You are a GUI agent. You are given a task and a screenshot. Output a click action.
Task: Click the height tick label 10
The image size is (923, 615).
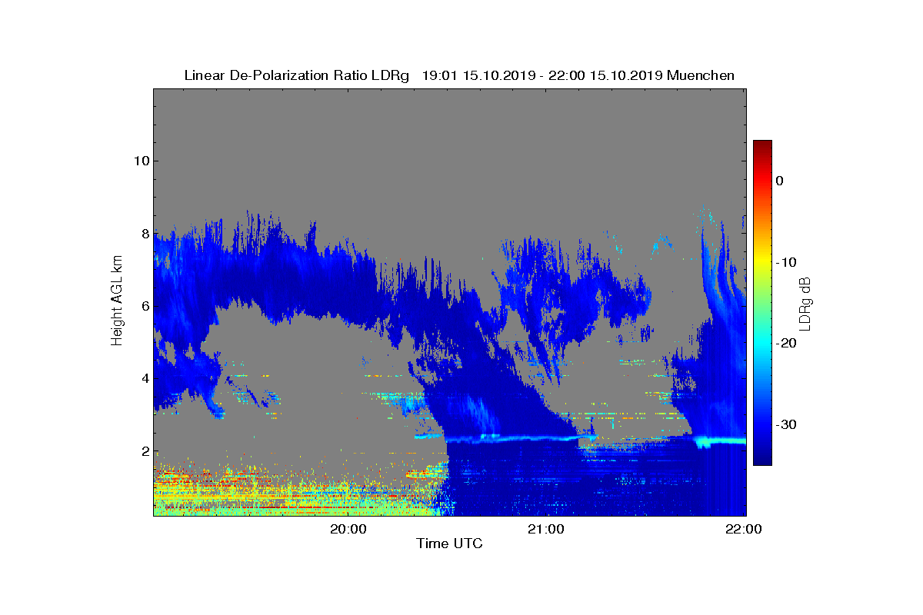click(x=141, y=161)
